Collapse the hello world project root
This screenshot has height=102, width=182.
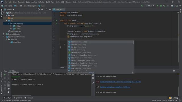click(x=4, y=13)
